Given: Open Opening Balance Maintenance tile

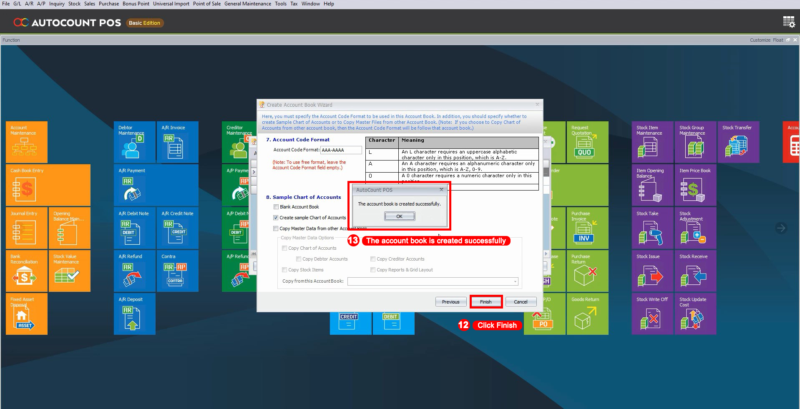Looking at the screenshot, I should [x=70, y=228].
